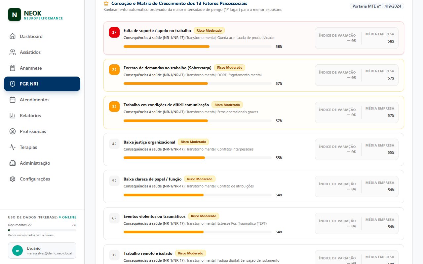Image resolution: width=423 pixels, height=264 pixels.
Task: Click the Anamnese clipboard icon
Action: (13, 68)
